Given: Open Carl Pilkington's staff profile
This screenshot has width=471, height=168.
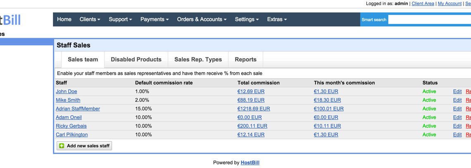Looking at the screenshot, I should (72, 135).
